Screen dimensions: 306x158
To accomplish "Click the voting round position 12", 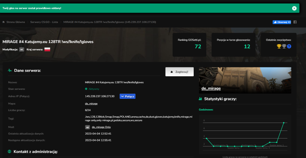I will click(x=247, y=46).
